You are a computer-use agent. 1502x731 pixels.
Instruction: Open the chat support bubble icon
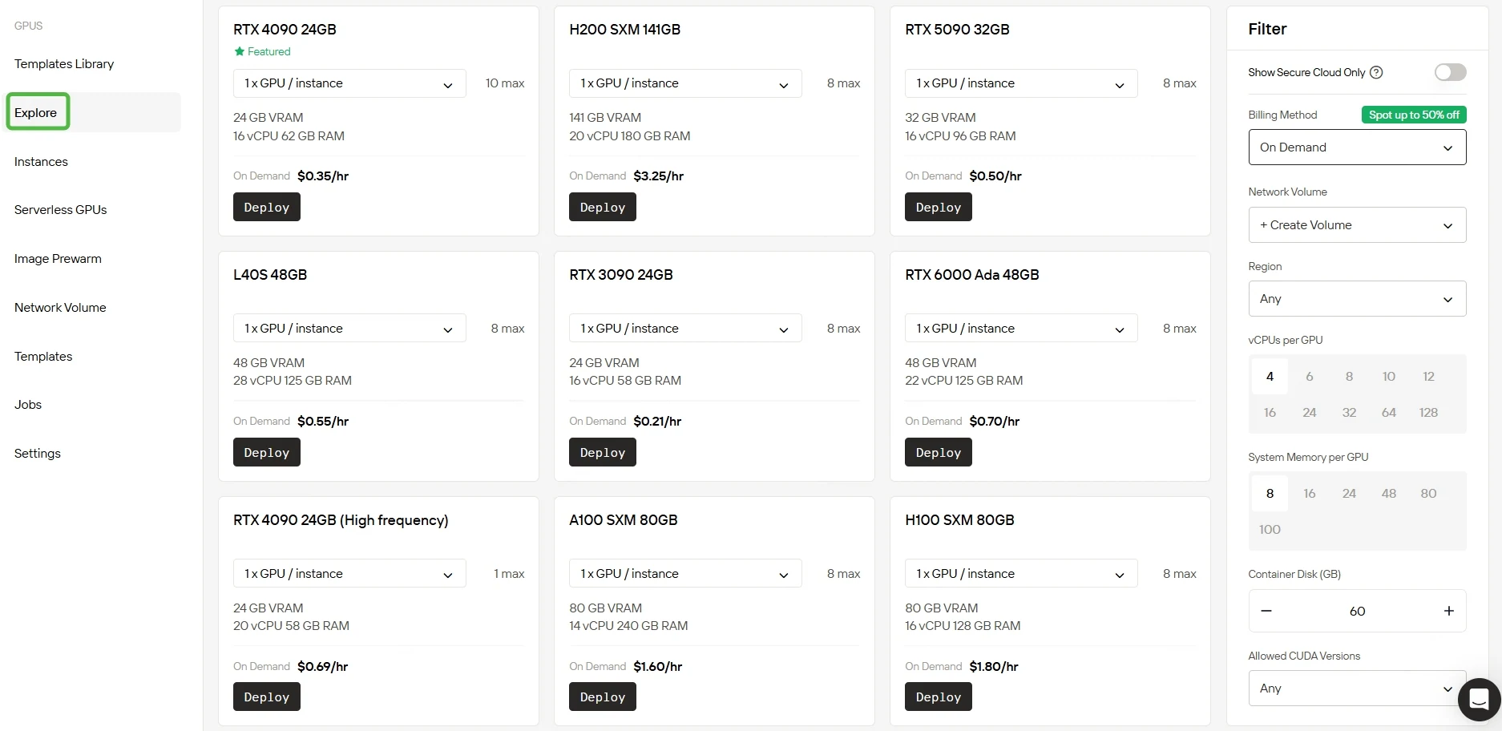point(1479,699)
